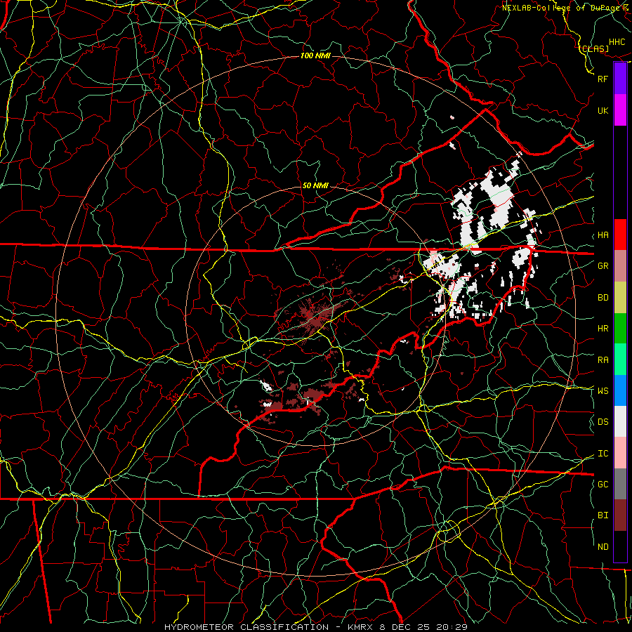The width and height of the screenshot is (632, 632).
Task: Click the 50 NMI range ring label
Action: coord(315,185)
